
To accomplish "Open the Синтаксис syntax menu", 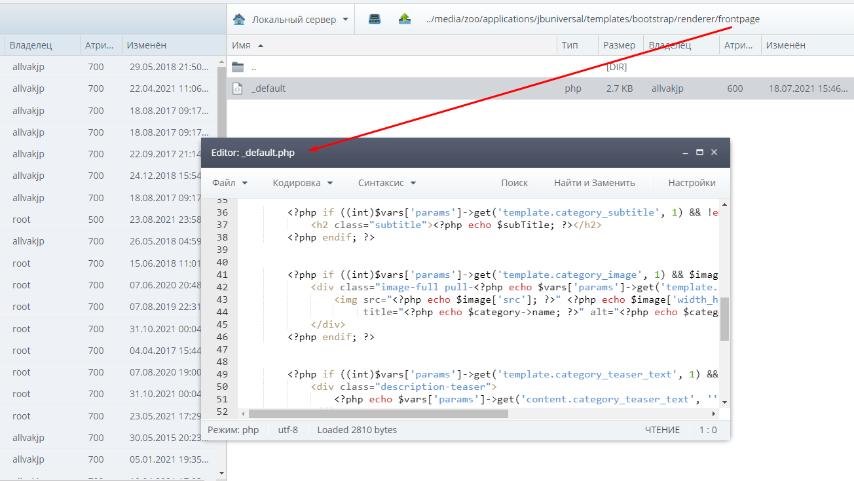I will pyautogui.click(x=387, y=183).
